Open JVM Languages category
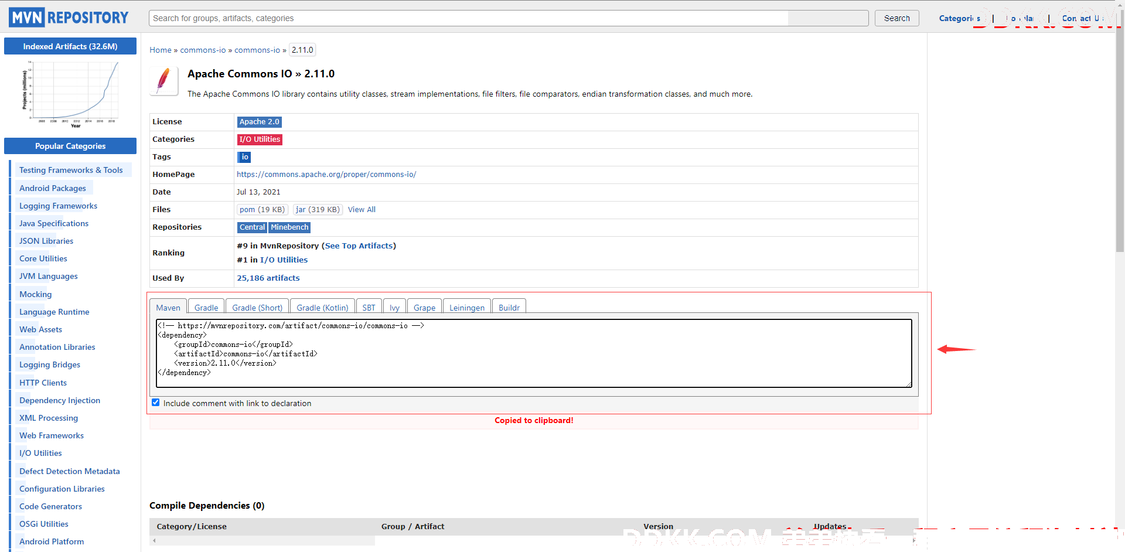Screen dimensions: 1125x552 click(49, 276)
